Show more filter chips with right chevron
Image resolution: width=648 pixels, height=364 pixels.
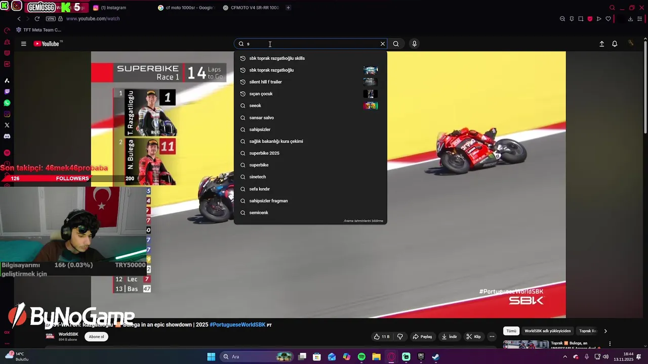coord(605,331)
